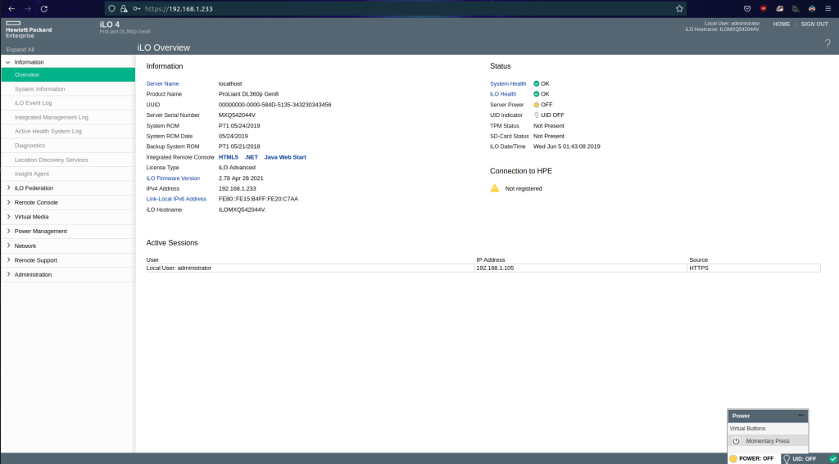Reload the iLO page

pyautogui.click(x=44, y=8)
